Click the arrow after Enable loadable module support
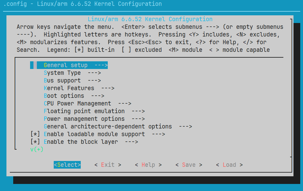 coord(158,134)
